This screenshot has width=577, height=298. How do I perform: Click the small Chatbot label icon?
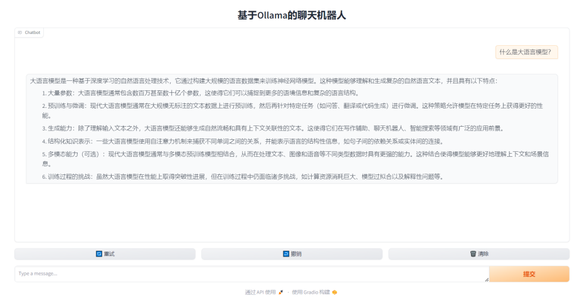click(20, 33)
